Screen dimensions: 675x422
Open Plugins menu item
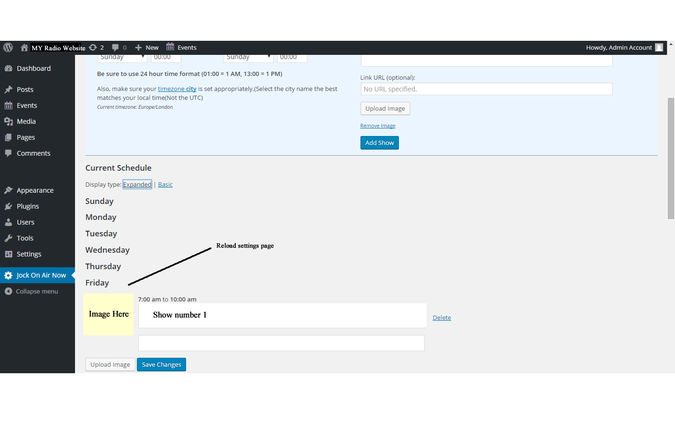coord(28,206)
